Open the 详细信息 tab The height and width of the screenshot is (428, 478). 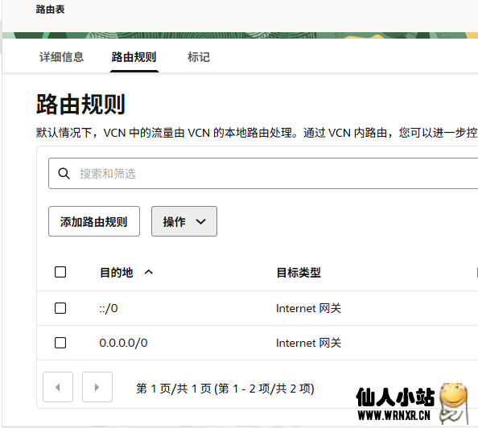pos(61,57)
